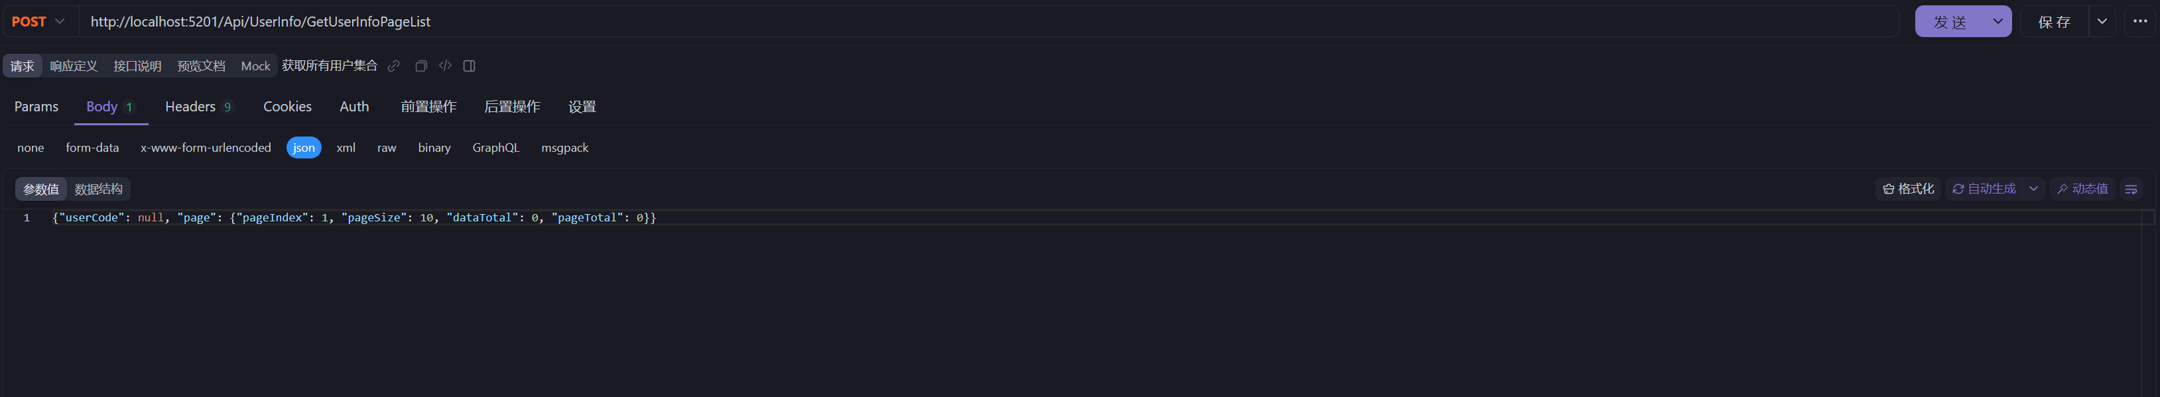
Task: Click the 格式化 format button
Action: [1909, 190]
